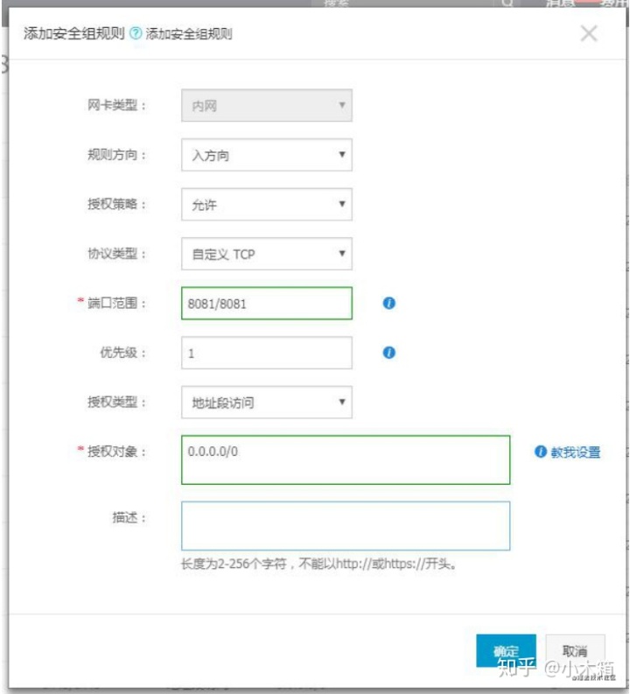Open the 授权类型 dropdown showing 地址段访问
The image size is (630, 694).
click(x=267, y=403)
